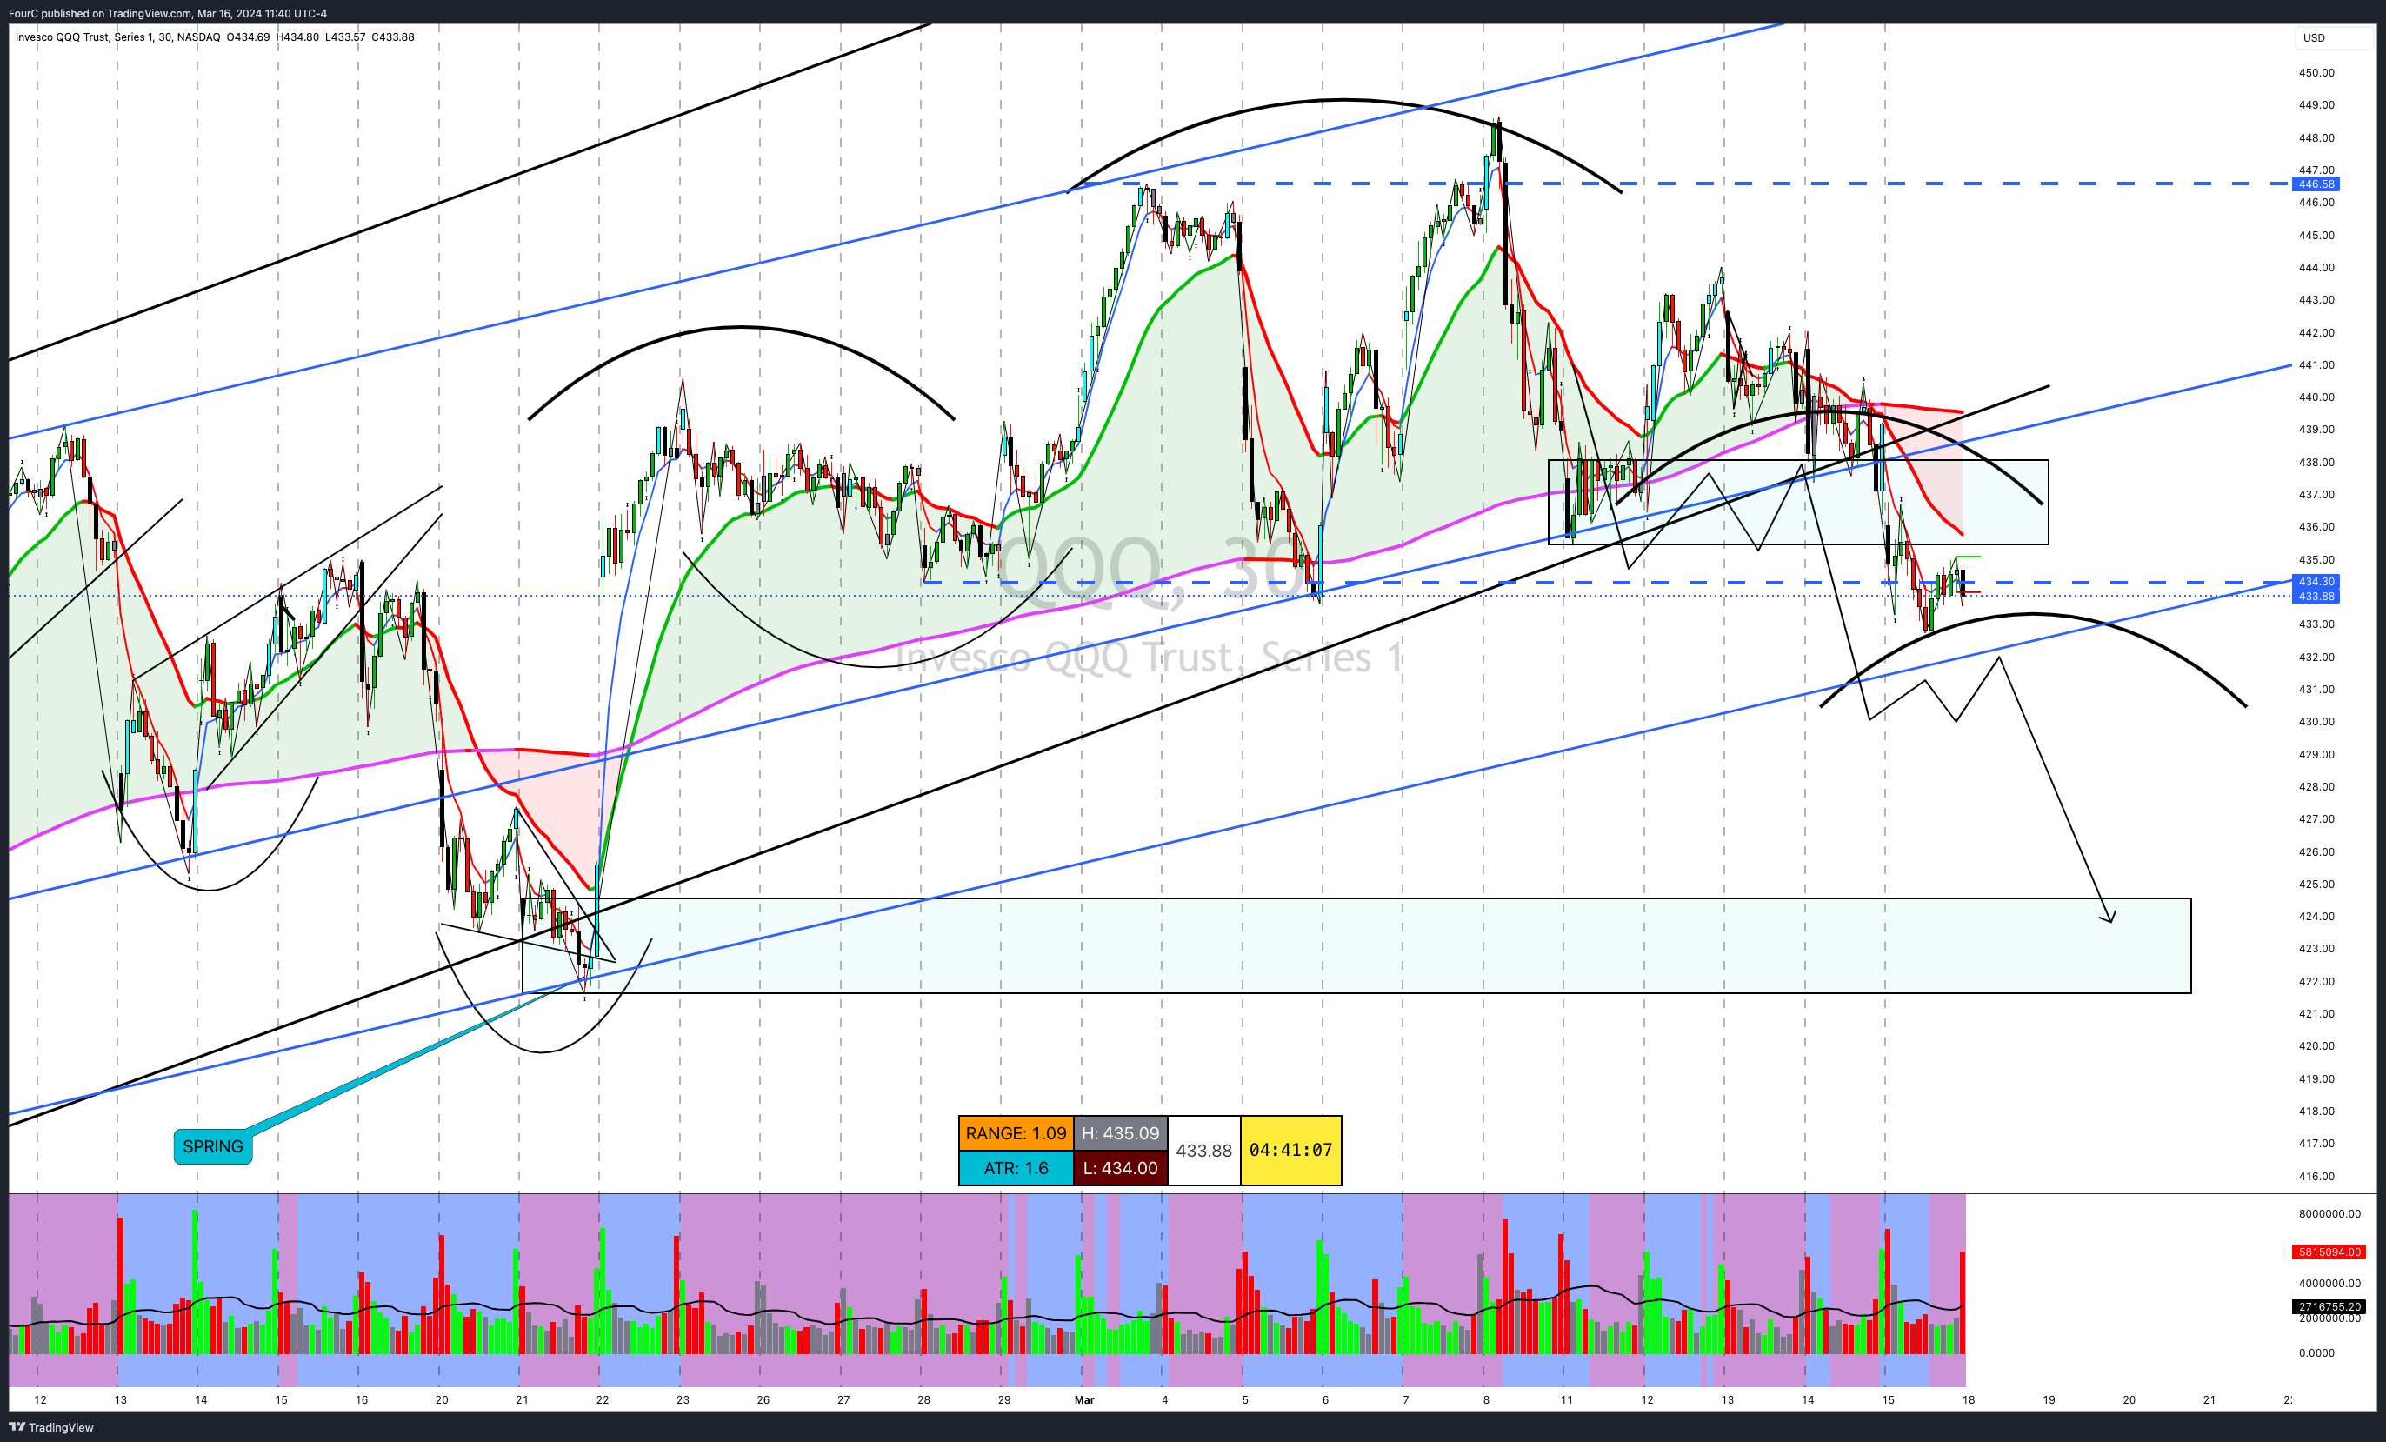This screenshot has width=2386, height=1442.
Task: Click the 416.00 price axis label
Action: pos(2316,1177)
